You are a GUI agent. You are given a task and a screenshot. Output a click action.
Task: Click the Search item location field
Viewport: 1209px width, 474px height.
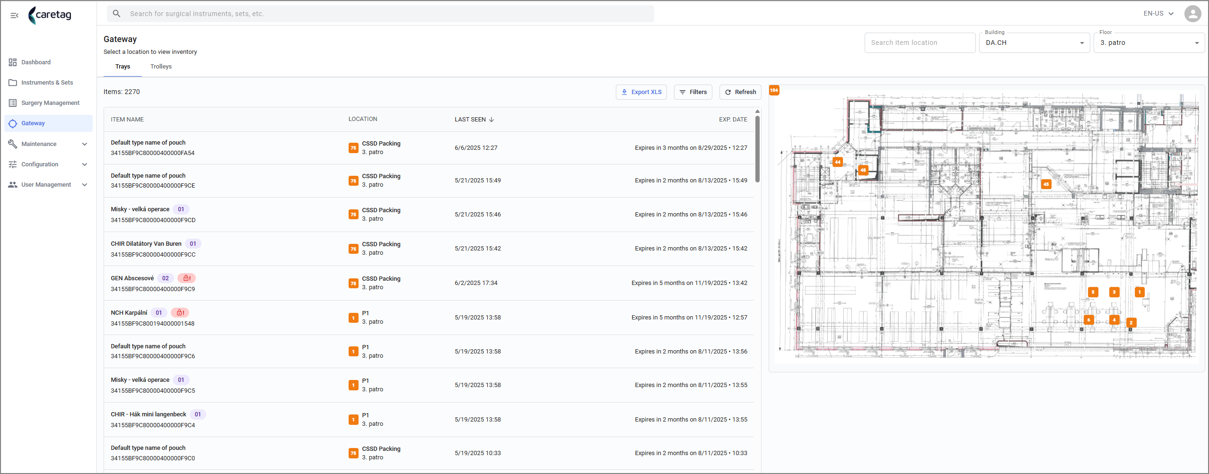point(920,43)
